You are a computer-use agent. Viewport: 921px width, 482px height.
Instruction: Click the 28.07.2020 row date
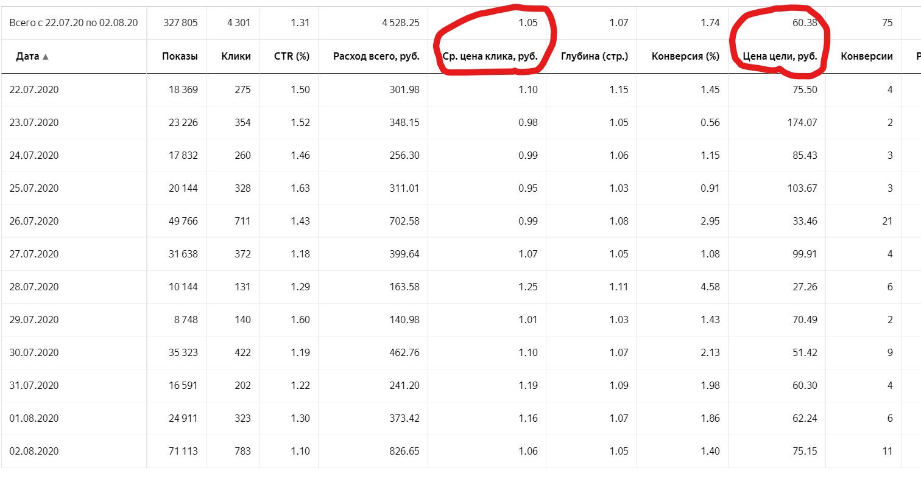34,287
